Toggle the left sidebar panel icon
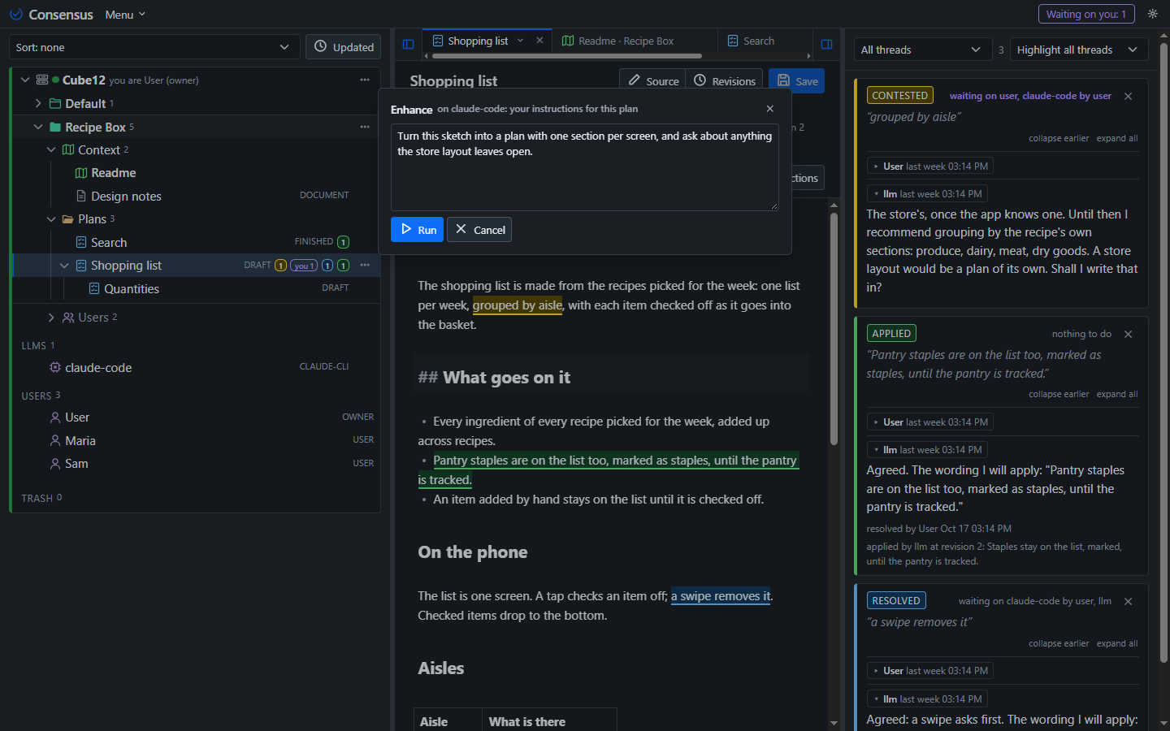Viewport: 1170px width, 731px height. [x=409, y=44]
